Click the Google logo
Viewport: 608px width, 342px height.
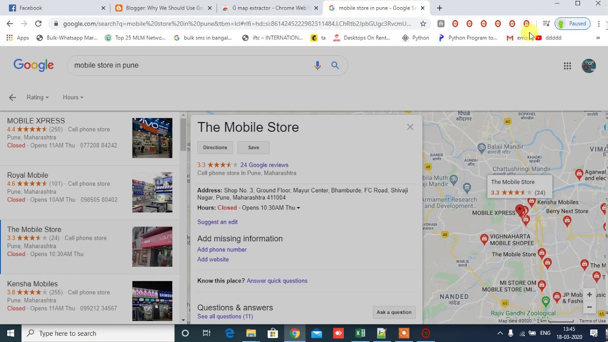tap(34, 66)
